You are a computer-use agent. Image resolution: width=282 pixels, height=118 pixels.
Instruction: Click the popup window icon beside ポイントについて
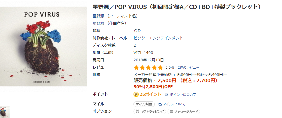pos(166,95)
